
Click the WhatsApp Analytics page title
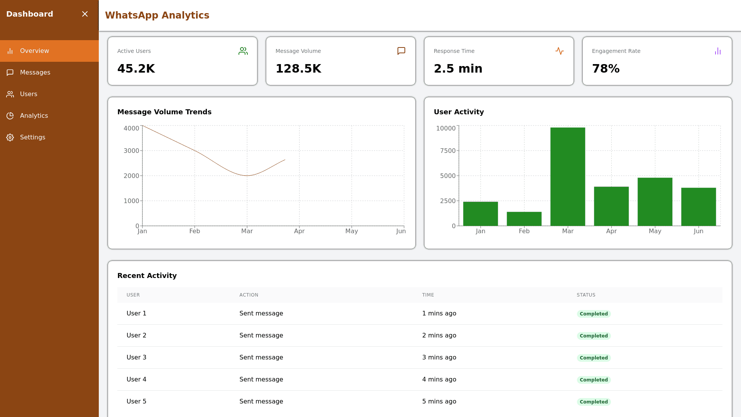coord(157,15)
